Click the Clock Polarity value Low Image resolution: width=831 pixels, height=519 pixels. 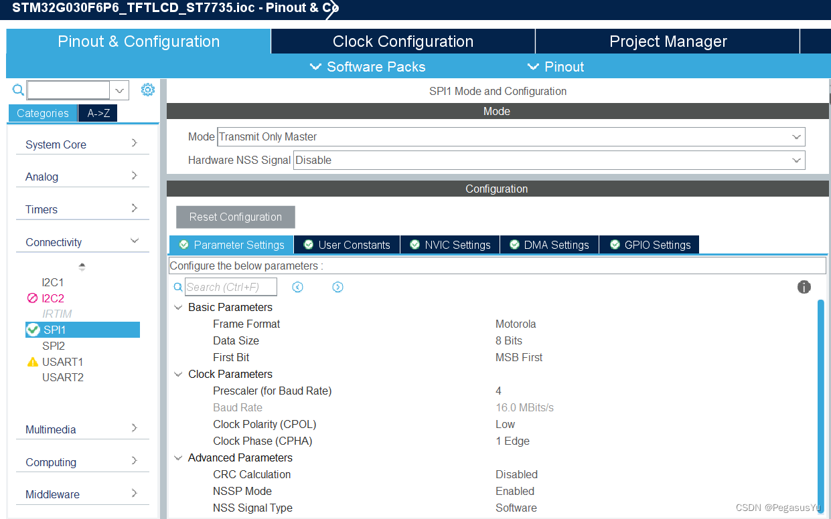505,424
